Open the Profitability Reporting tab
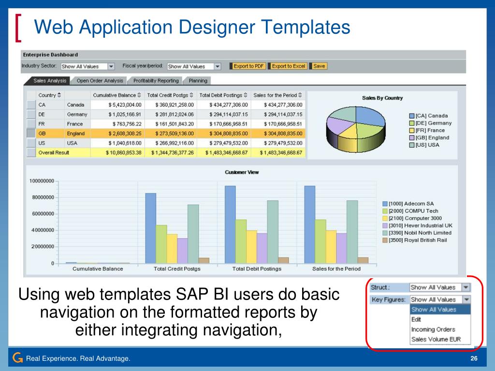The width and height of the screenshot is (495, 371). click(156, 81)
